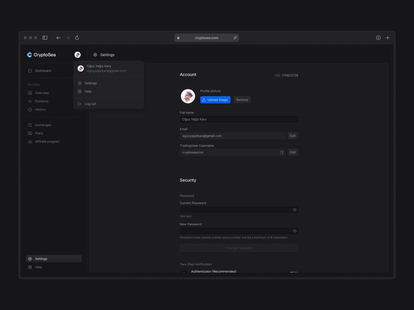
Task: Open Settings from the user dropdown menu
Action: click(x=91, y=83)
